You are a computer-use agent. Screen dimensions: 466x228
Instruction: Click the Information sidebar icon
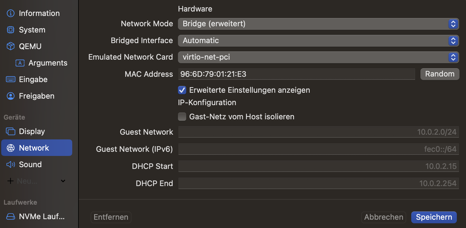(11, 13)
